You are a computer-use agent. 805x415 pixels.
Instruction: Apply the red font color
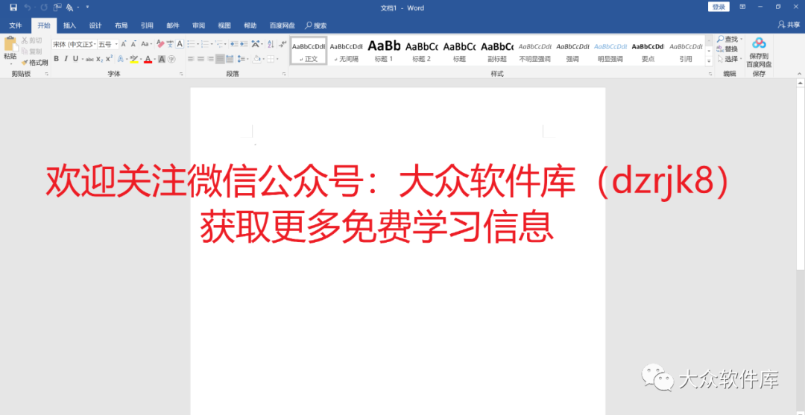[x=148, y=58]
